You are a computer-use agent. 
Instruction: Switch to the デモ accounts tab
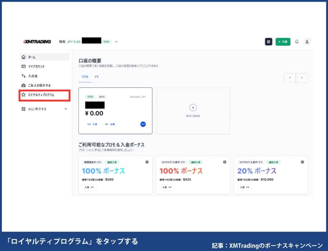(96, 77)
